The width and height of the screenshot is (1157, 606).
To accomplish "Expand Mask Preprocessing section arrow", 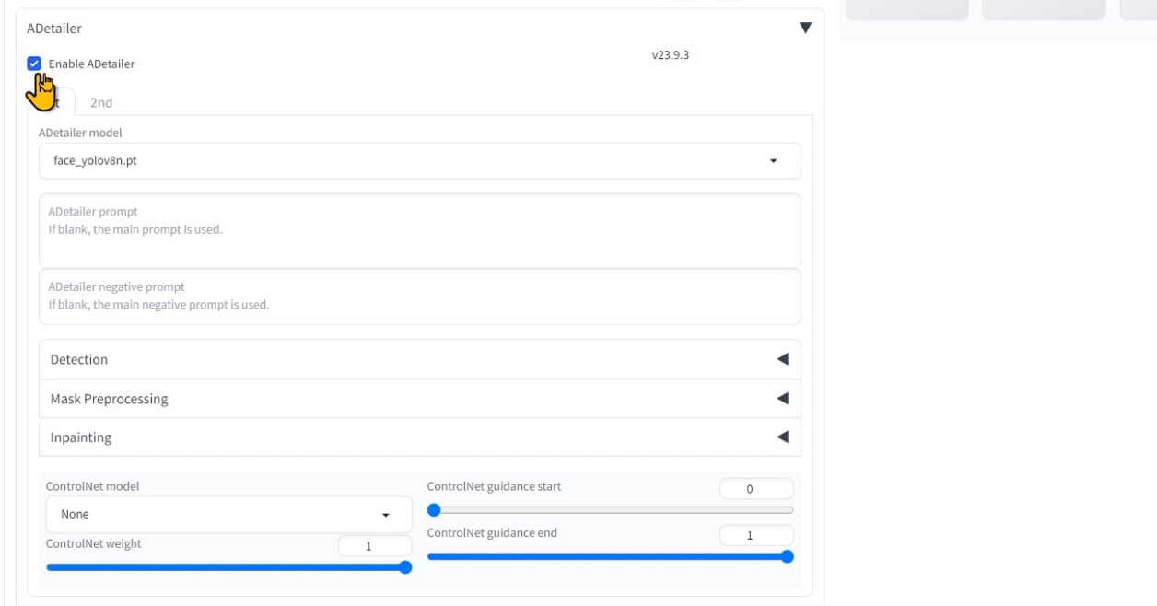I will [x=782, y=399].
